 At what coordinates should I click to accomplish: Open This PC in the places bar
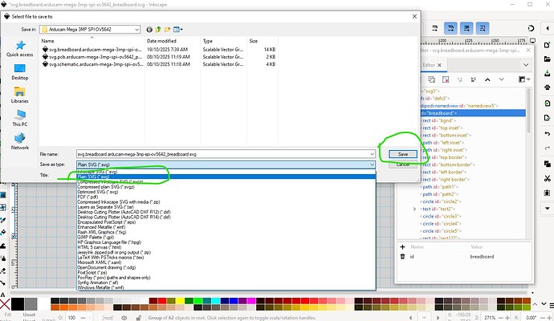[20, 118]
